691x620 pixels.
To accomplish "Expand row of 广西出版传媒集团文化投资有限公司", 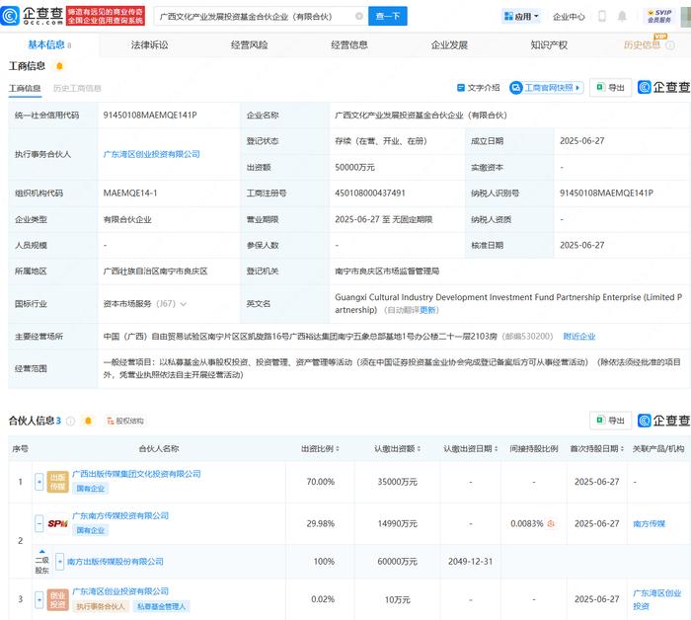I will [x=39, y=482].
